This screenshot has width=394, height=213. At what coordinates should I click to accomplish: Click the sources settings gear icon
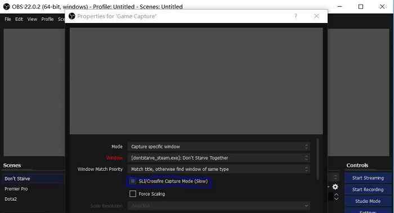(335, 187)
